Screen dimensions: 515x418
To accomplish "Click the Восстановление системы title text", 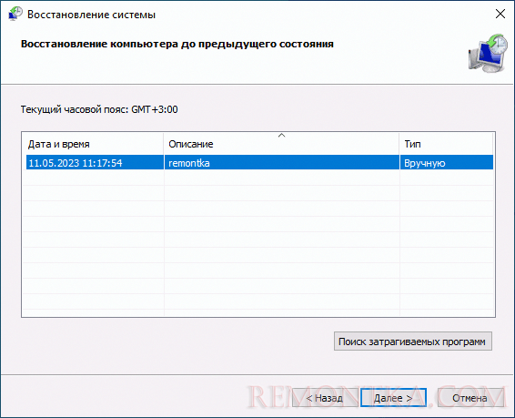I will pyautogui.click(x=91, y=15).
